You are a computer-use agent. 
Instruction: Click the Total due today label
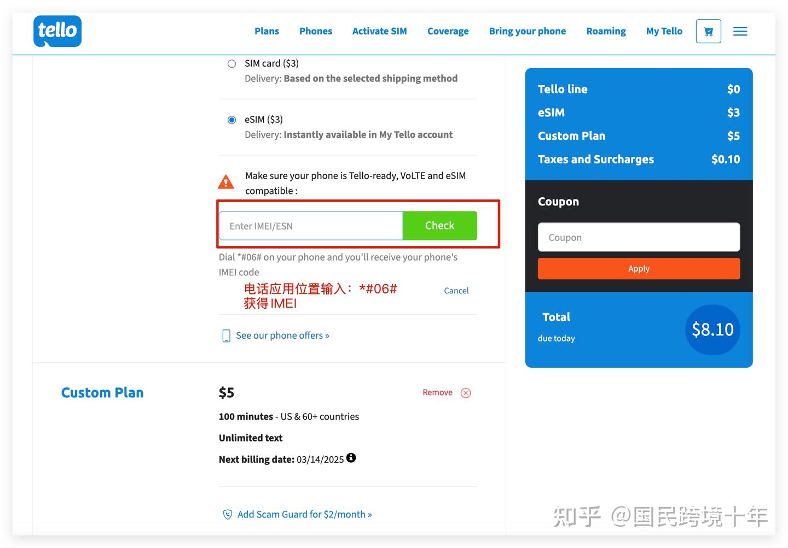pyautogui.click(x=557, y=327)
